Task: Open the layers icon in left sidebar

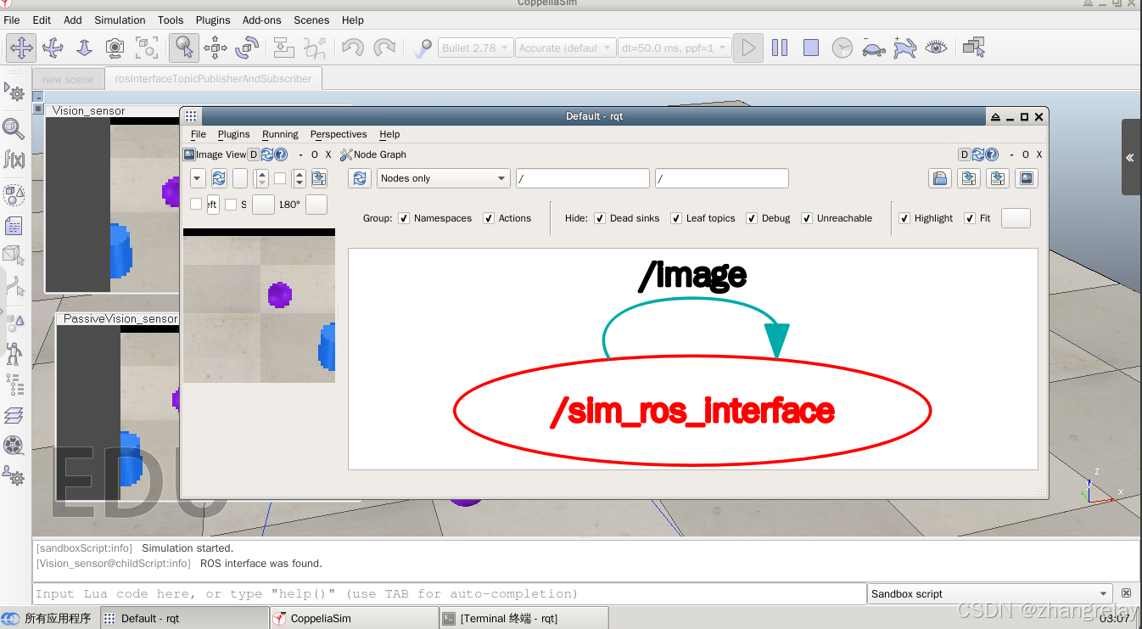Action: click(14, 415)
